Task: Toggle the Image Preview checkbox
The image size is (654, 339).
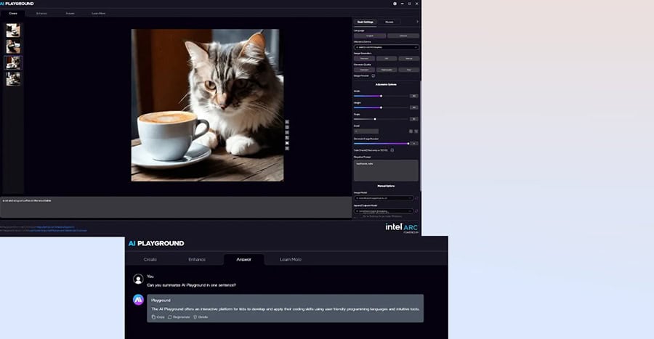Action: coord(374,75)
